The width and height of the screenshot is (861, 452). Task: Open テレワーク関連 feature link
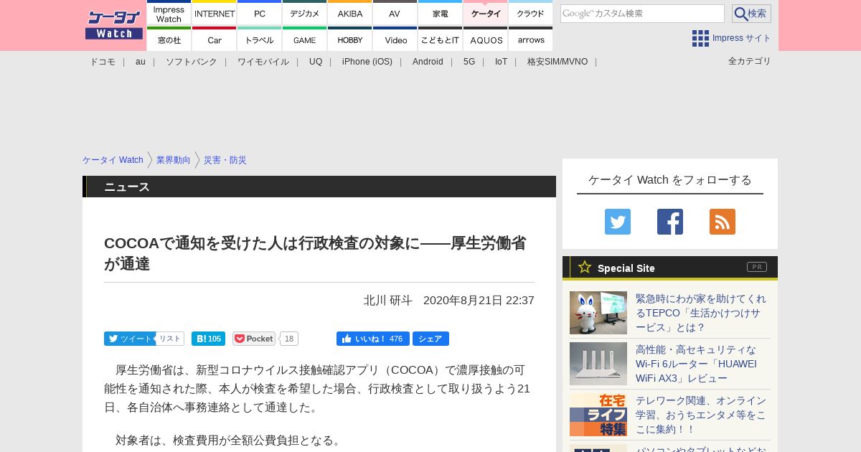click(701, 415)
